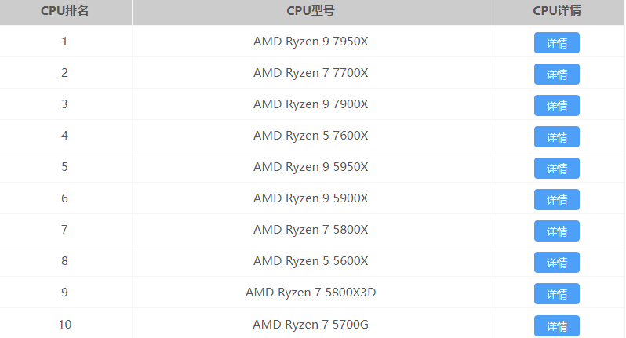Viewport: 626px width, 338px height.
Task: Show details for AMD Ryzen 9 5950X
Action: (556, 168)
